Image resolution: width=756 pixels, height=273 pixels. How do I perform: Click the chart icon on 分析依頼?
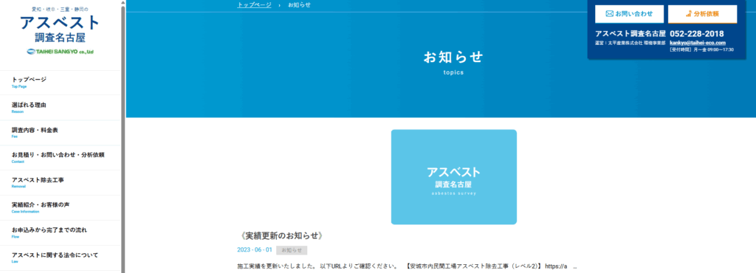(689, 14)
